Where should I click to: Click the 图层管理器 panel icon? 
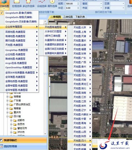[1, 146]
